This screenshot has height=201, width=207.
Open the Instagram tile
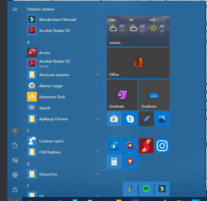click(162, 146)
